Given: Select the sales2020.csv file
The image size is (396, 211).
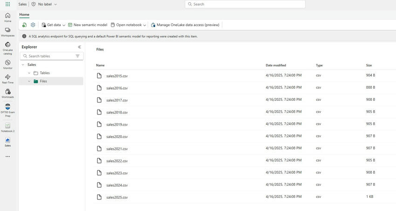Looking at the screenshot, I should click(117, 137).
